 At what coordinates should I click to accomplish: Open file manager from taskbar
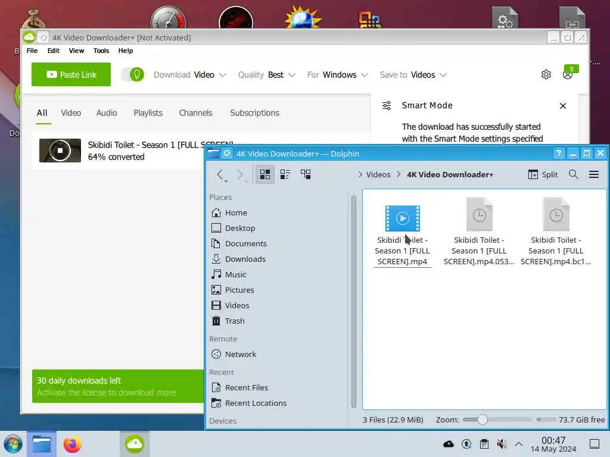click(42, 444)
